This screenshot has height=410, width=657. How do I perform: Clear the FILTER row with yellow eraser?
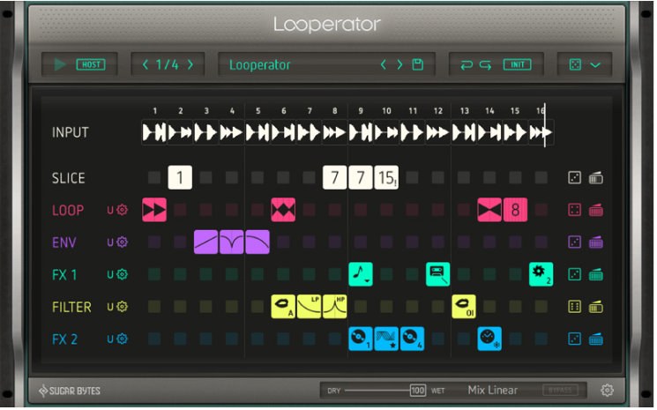[x=596, y=307]
